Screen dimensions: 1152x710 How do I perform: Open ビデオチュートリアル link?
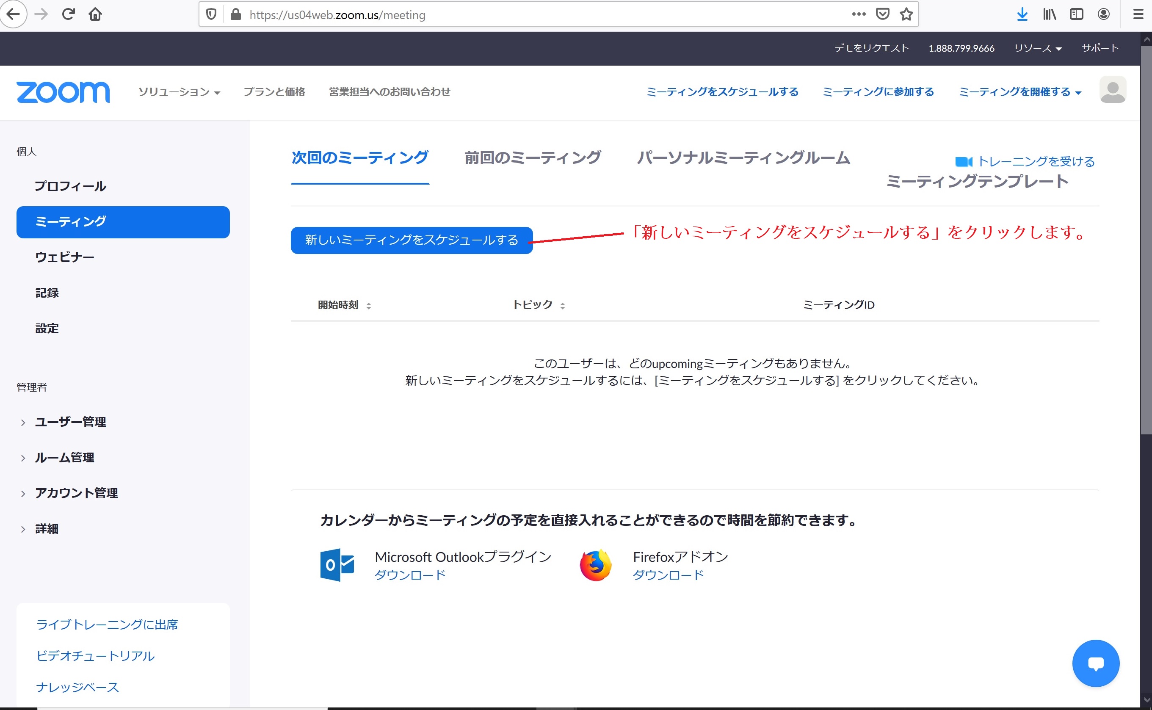coord(95,656)
